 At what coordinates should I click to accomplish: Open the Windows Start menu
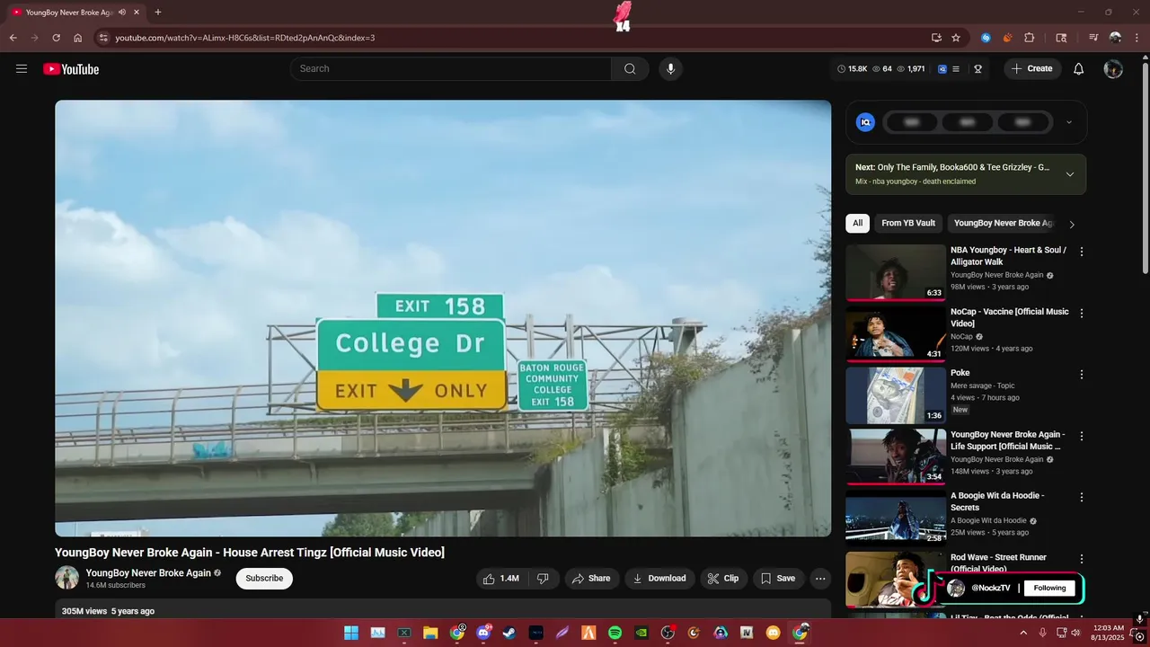351,633
